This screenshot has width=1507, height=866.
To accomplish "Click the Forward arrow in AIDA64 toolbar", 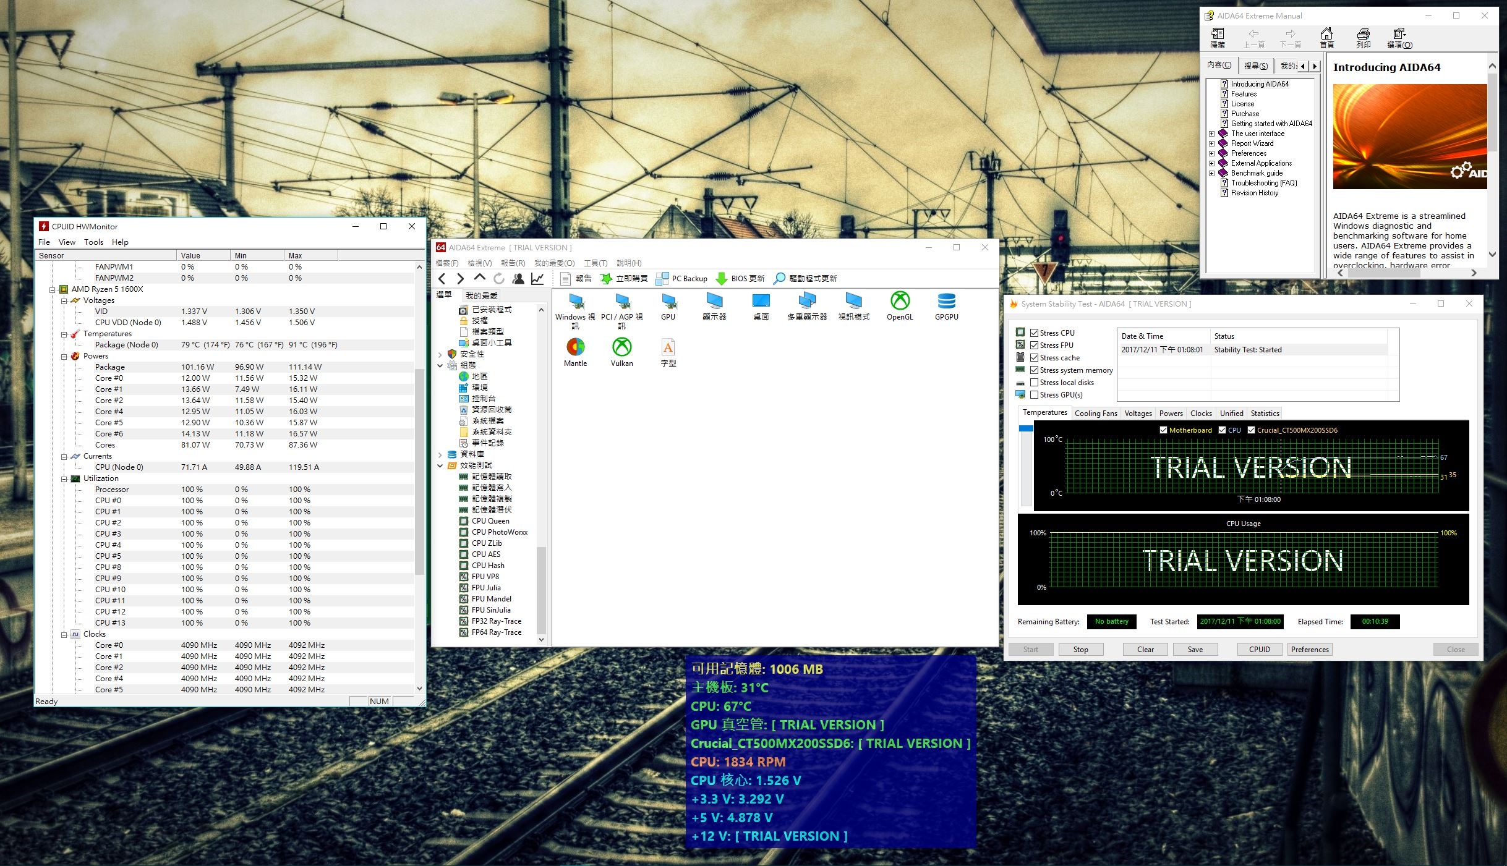I will pyautogui.click(x=460, y=279).
